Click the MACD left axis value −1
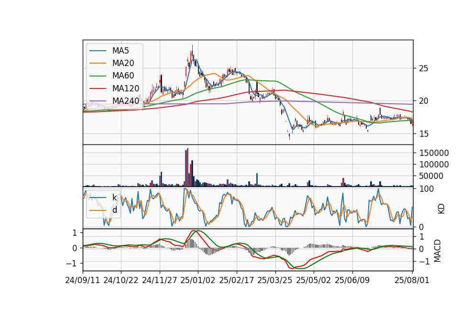This screenshot has width=459, height=330. coord(72,263)
